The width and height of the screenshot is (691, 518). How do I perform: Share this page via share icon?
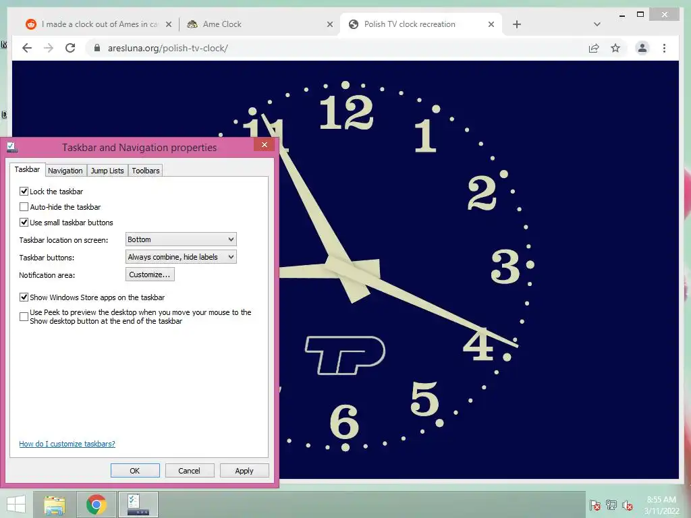(594, 48)
